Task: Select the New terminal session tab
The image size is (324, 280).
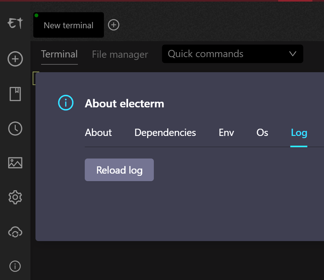Action: pos(68,25)
